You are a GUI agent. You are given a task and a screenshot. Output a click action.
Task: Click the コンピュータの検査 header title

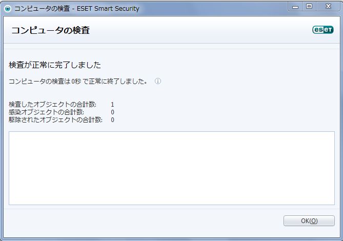51,30
